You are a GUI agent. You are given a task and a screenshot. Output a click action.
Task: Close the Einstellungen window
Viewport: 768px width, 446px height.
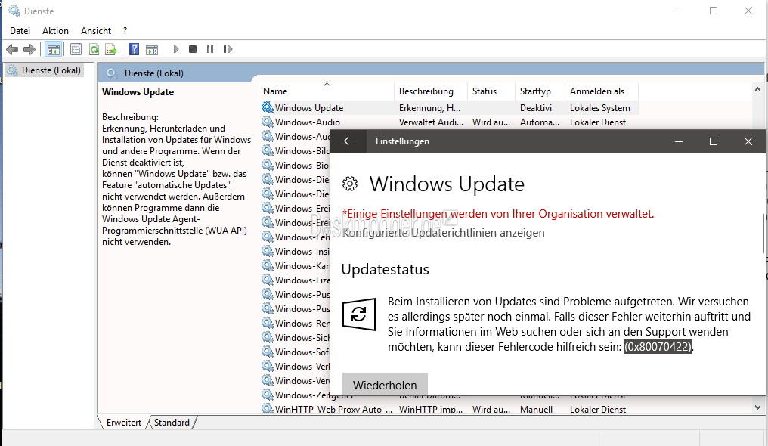coord(748,141)
